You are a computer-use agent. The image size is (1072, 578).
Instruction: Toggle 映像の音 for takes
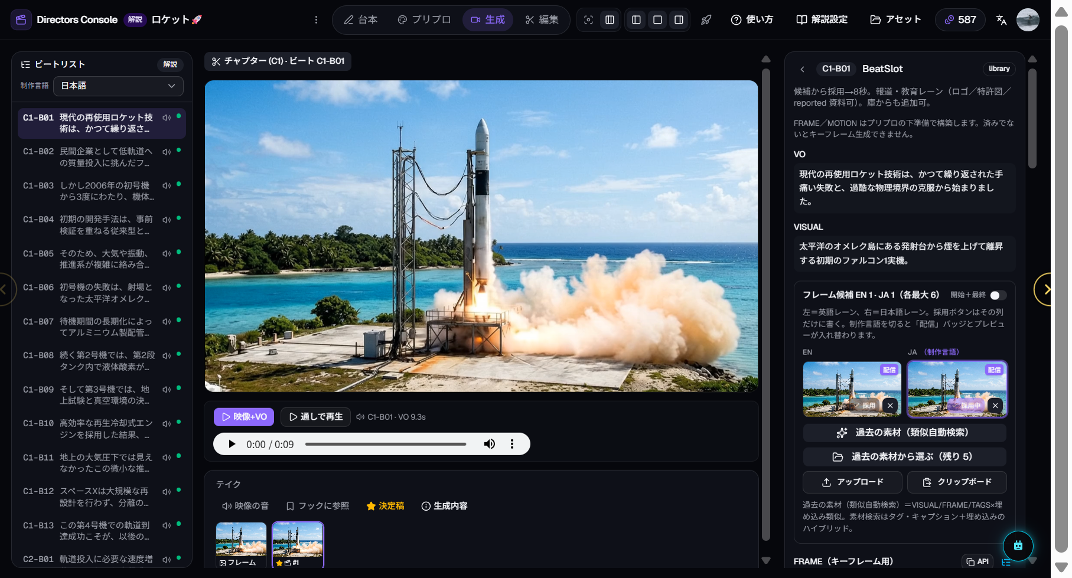point(245,506)
